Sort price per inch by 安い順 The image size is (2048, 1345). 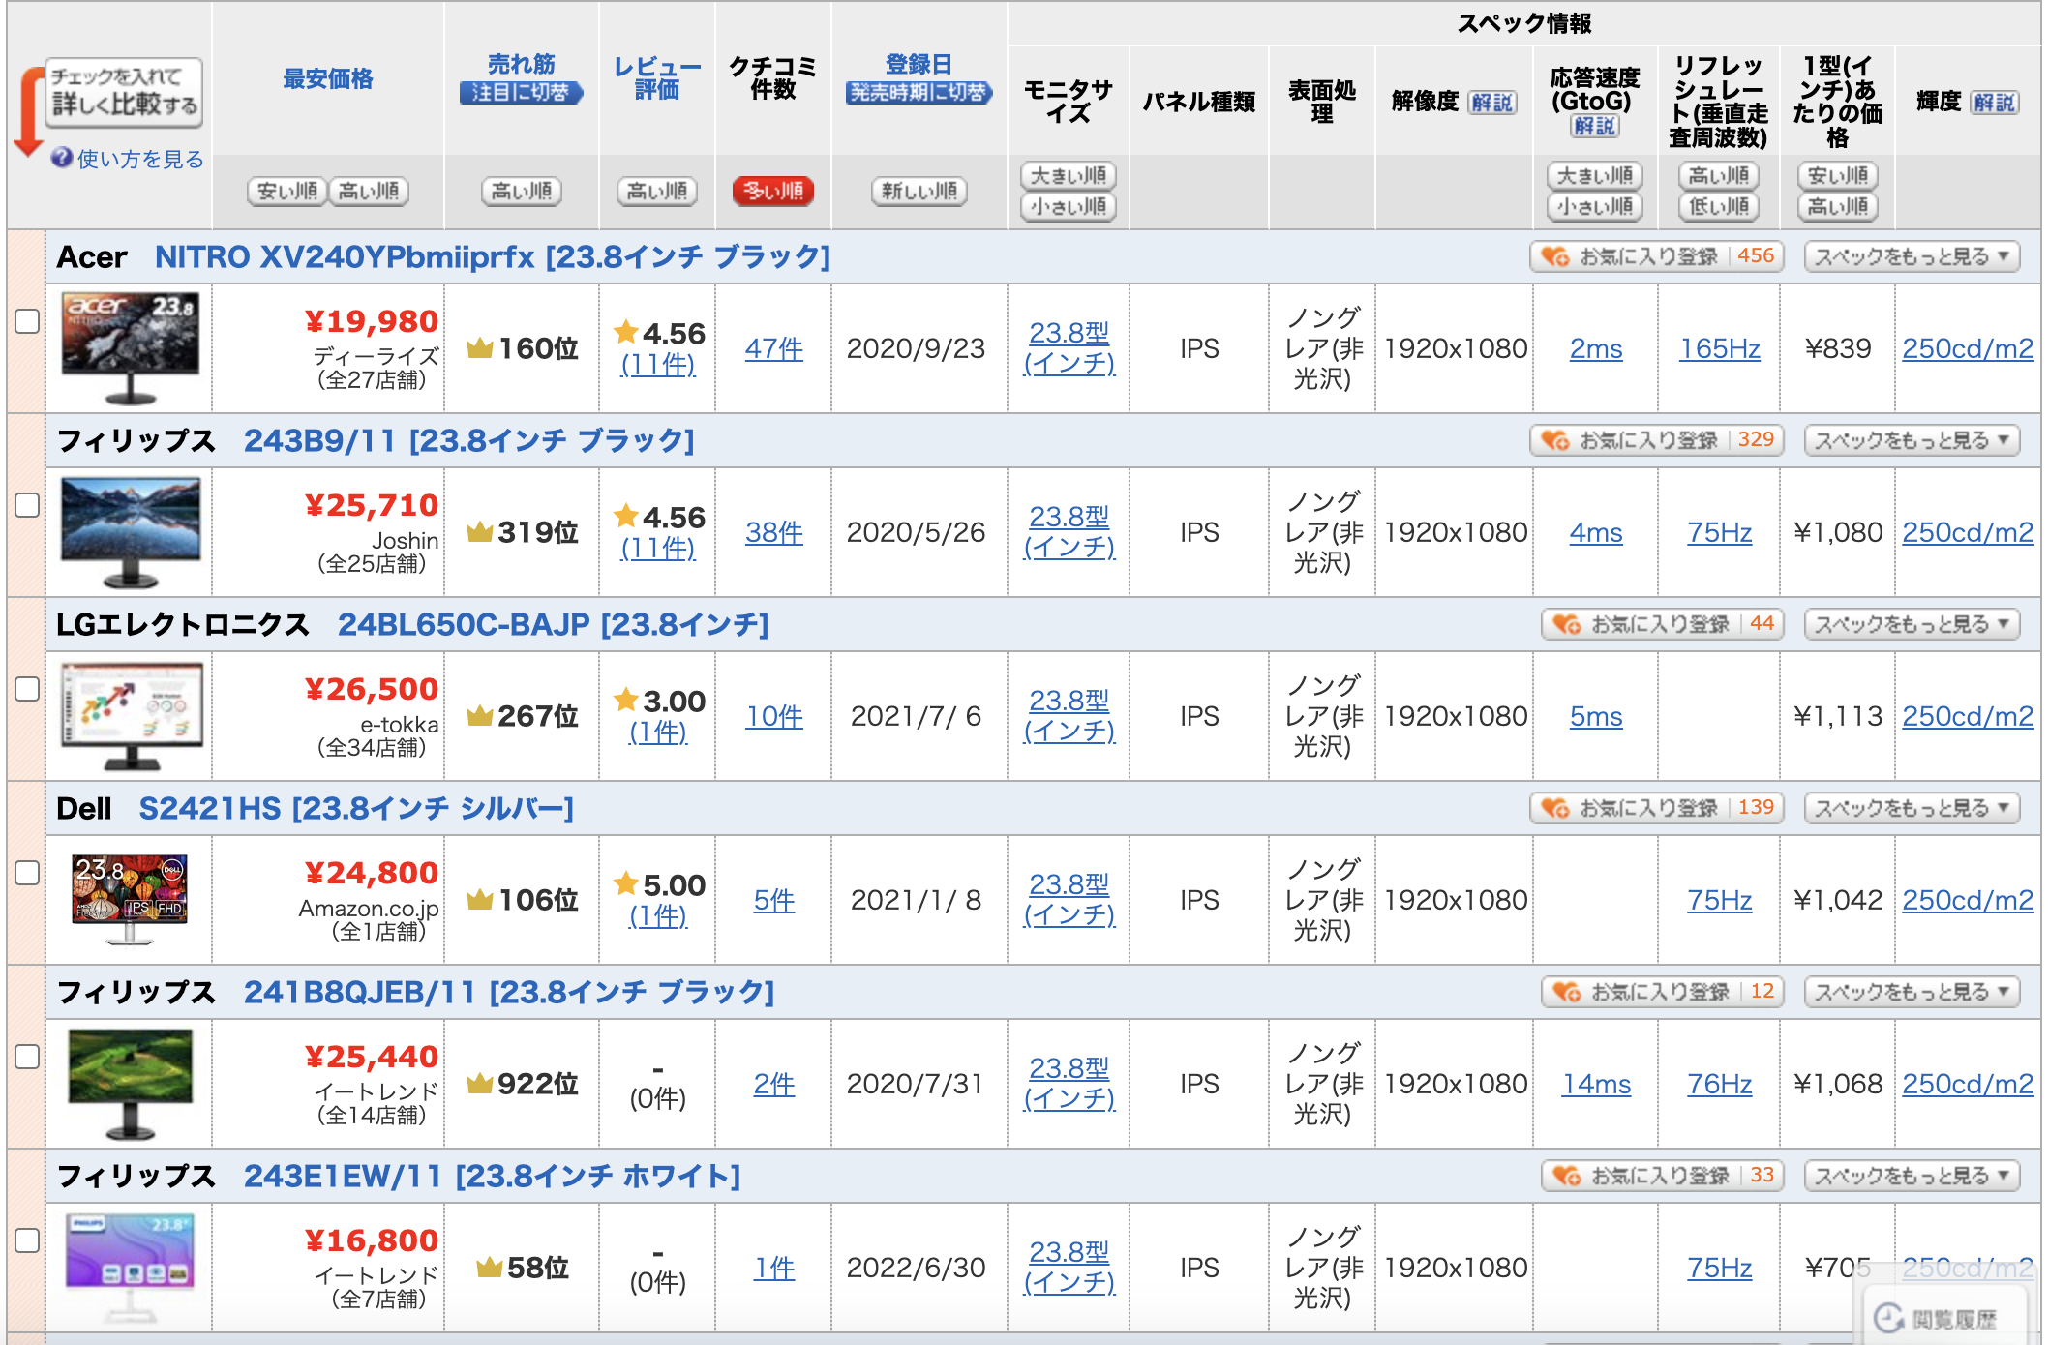(1838, 175)
